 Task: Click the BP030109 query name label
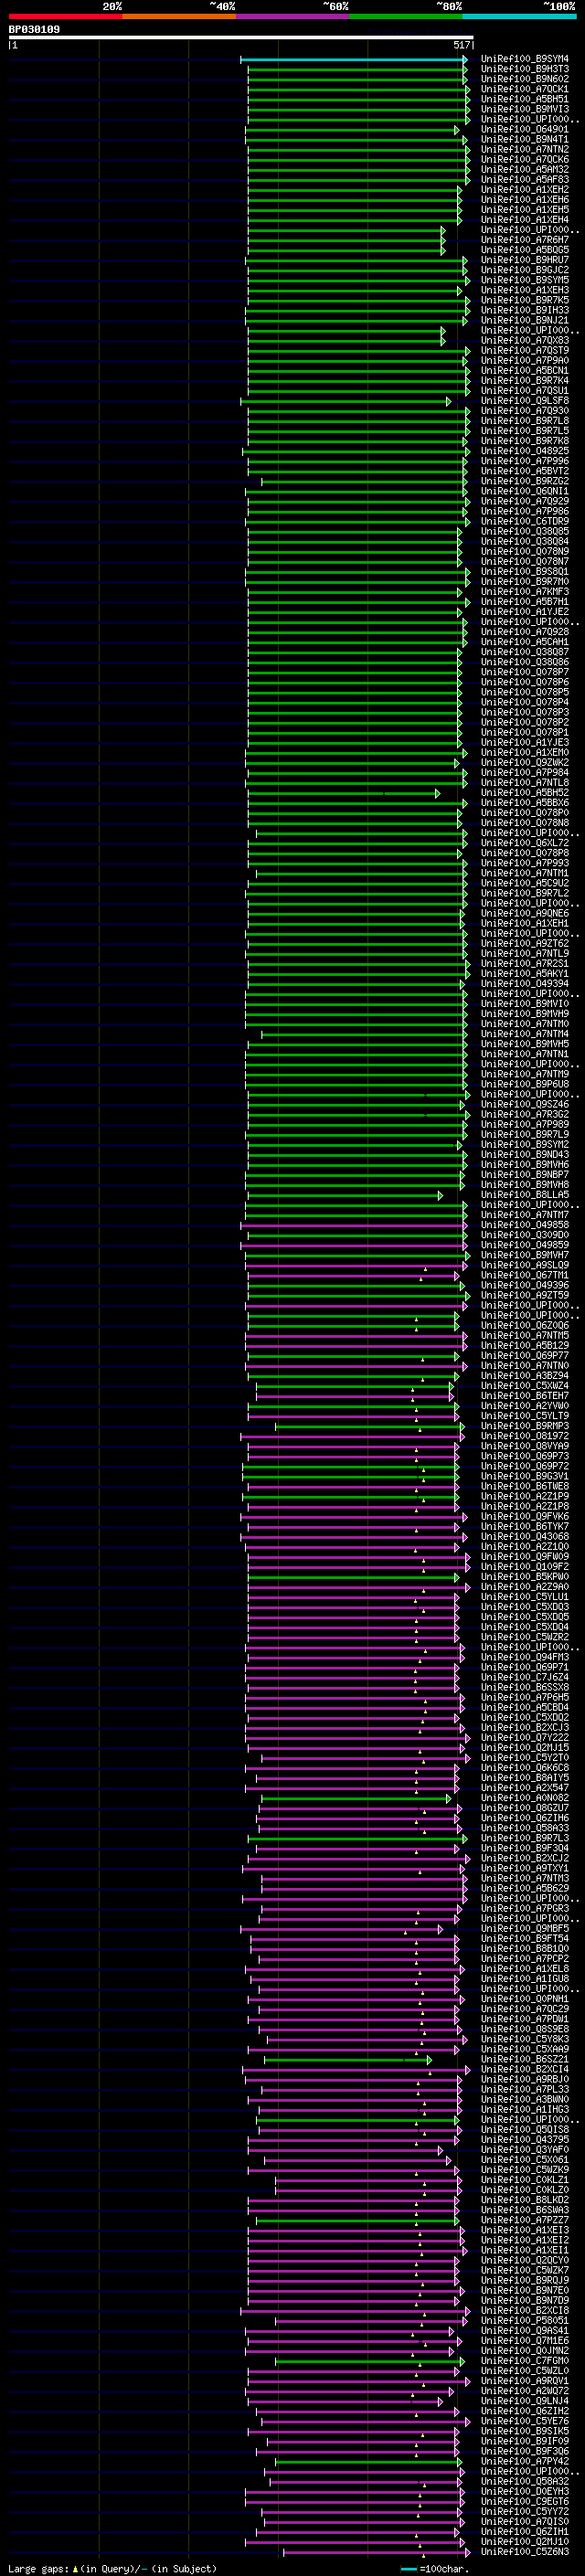[x=34, y=30]
